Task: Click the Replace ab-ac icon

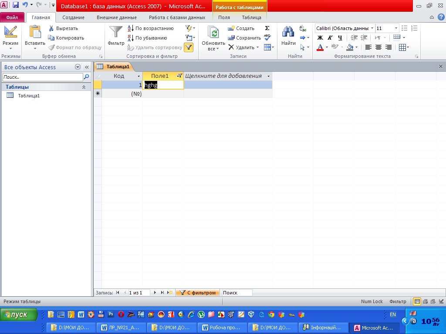Action: [303, 28]
